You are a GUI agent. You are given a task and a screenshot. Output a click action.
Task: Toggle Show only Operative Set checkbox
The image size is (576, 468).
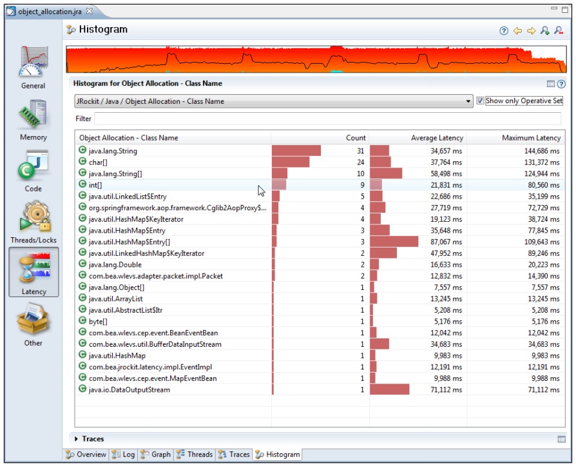click(x=480, y=101)
